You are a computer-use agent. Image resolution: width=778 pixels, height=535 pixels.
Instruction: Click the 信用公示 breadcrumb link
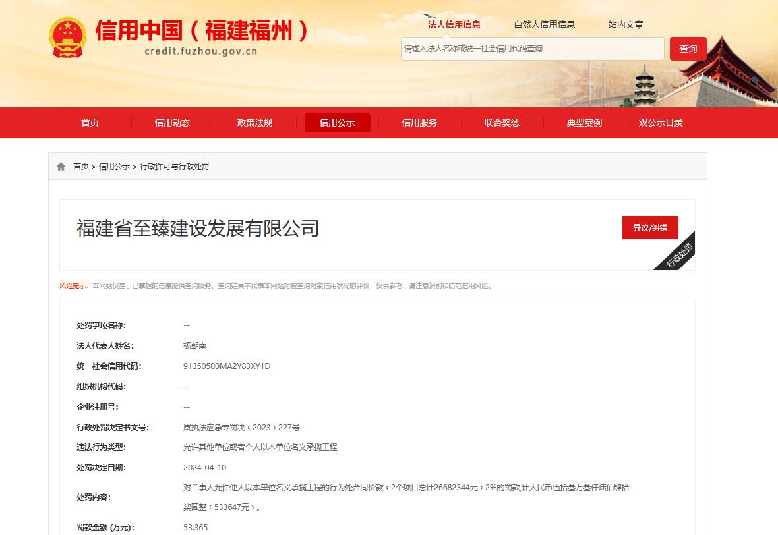pyautogui.click(x=114, y=167)
